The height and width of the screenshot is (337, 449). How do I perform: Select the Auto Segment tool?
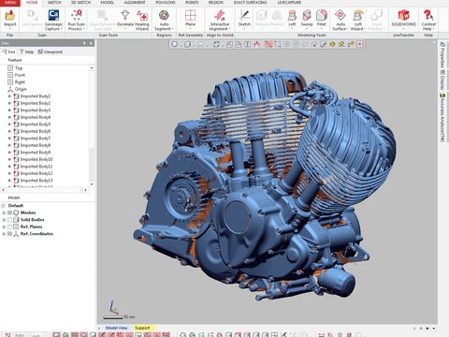coord(164,20)
